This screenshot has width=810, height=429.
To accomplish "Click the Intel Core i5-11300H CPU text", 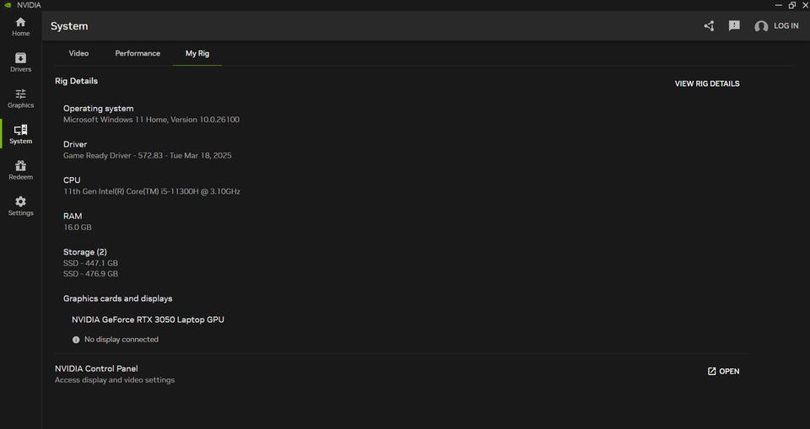I will click(x=152, y=191).
